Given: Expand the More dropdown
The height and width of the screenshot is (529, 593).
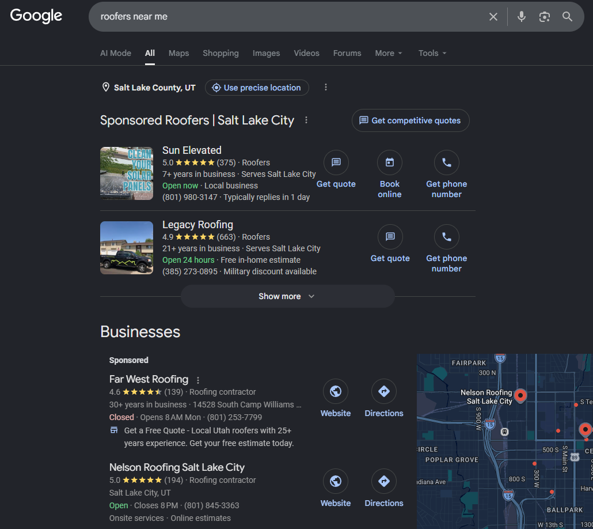Looking at the screenshot, I should (389, 53).
